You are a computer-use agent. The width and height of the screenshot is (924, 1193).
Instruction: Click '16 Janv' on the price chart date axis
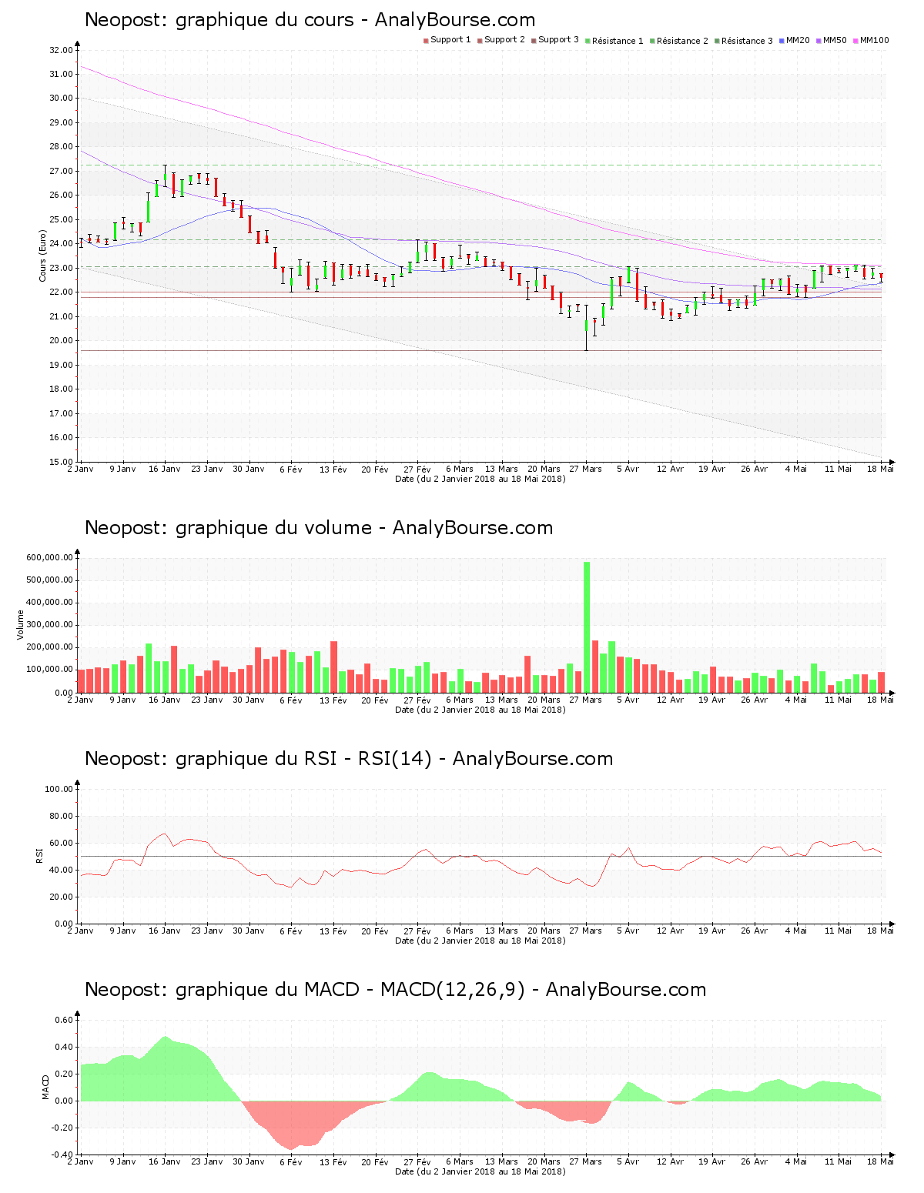point(165,469)
